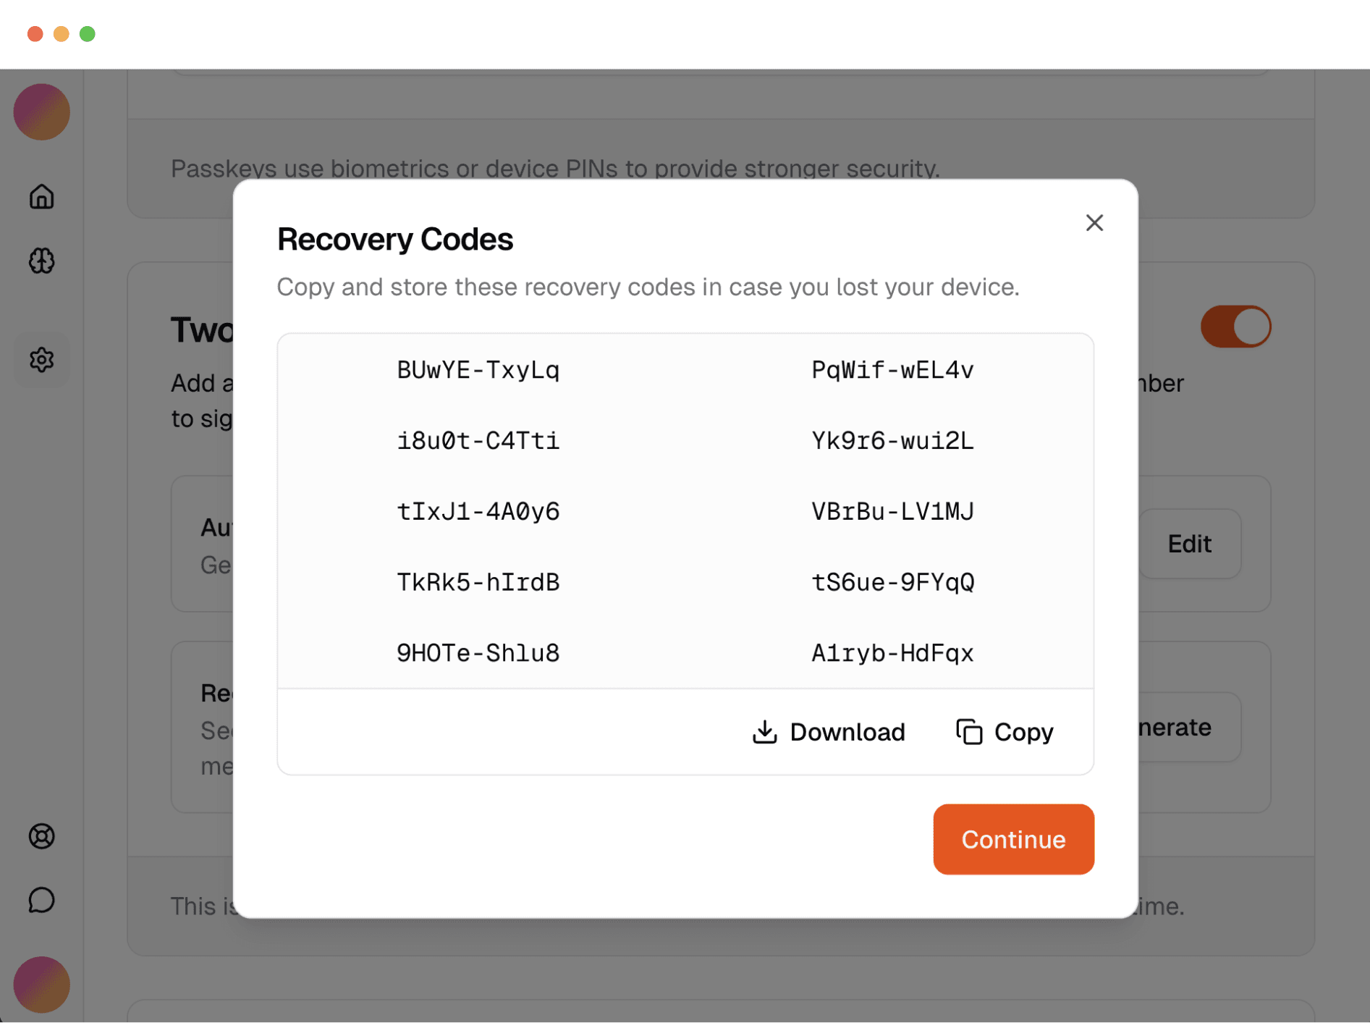This screenshot has height=1023, width=1370.
Task: Click inside the recovery codes box
Action: (x=685, y=510)
